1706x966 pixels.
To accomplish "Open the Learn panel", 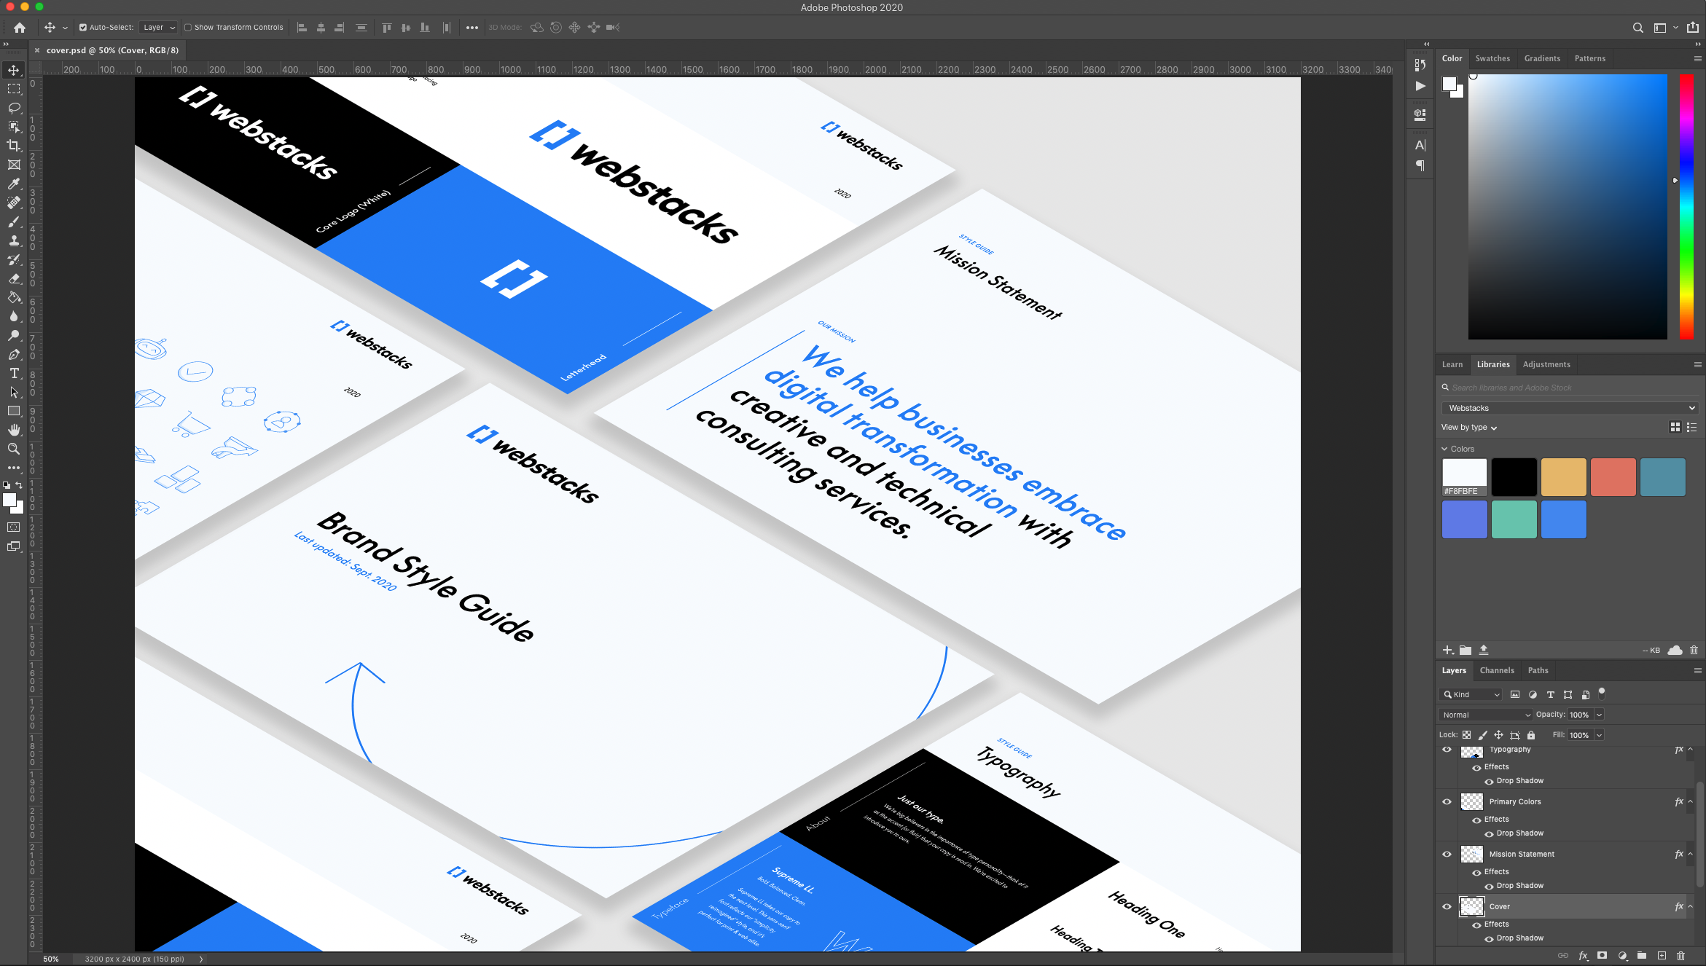I will [x=1452, y=364].
